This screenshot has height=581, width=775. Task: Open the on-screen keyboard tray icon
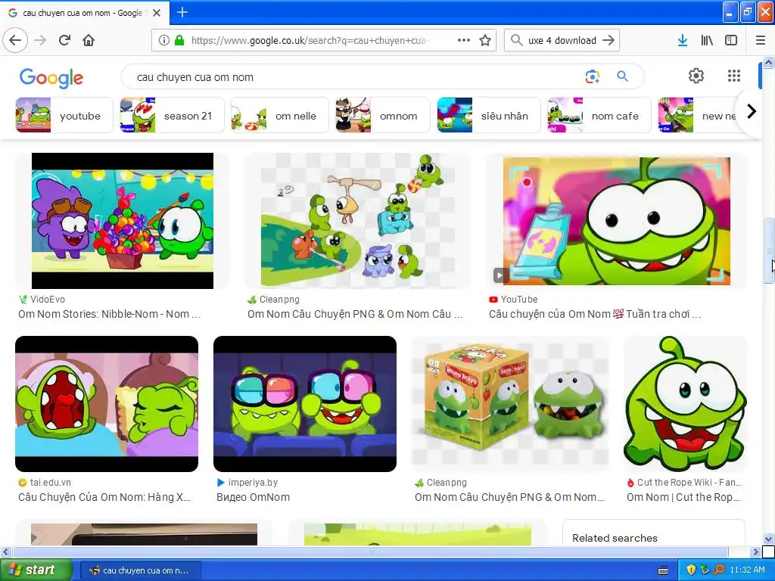pyautogui.click(x=663, y=570)
